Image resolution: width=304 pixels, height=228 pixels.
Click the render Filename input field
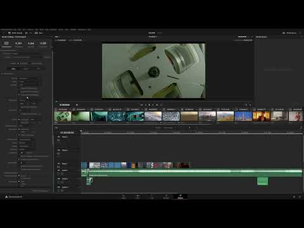point(25,54)
